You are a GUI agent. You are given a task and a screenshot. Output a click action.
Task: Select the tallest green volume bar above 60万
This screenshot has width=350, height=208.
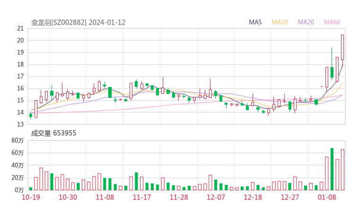coord(332,169)
